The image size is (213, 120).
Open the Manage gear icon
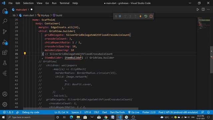[x=5, y=104]
